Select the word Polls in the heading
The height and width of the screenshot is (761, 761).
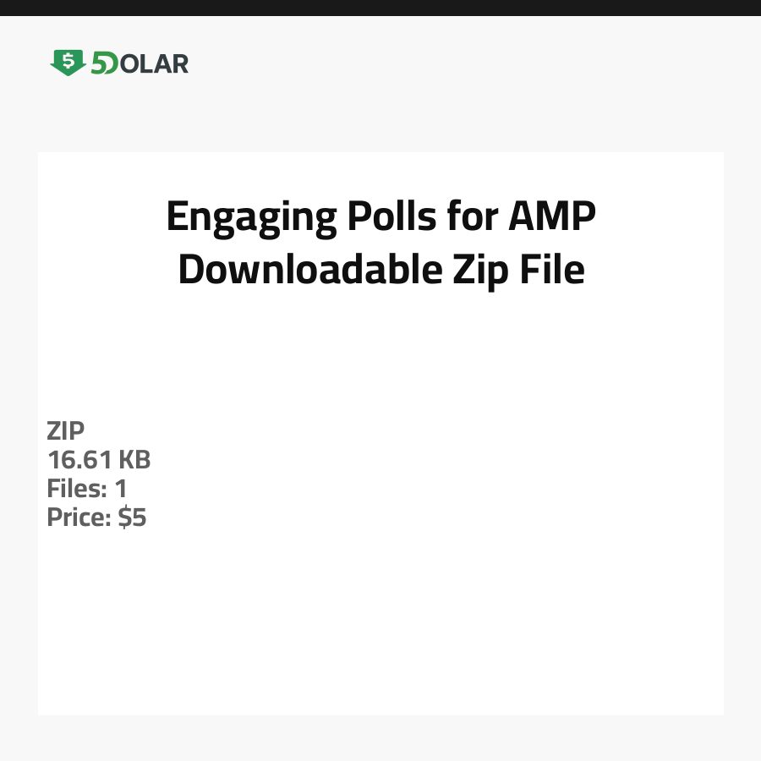[x=391, y=217]
